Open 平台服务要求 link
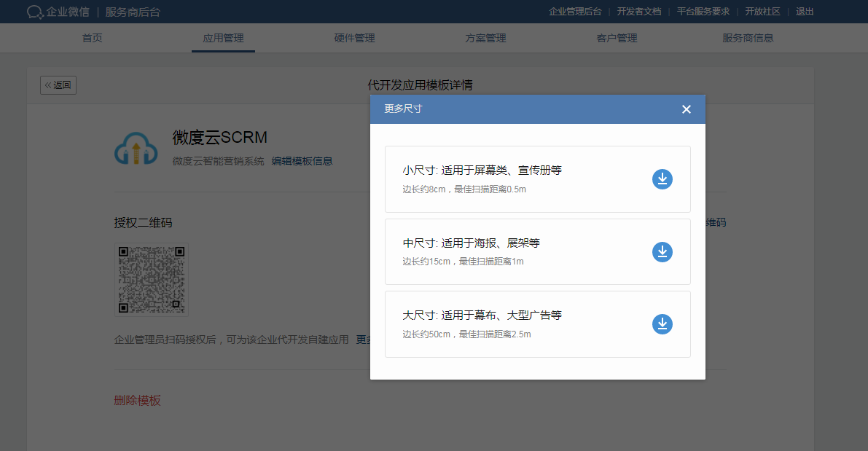The image size is (868, 451). click(703, 12)
